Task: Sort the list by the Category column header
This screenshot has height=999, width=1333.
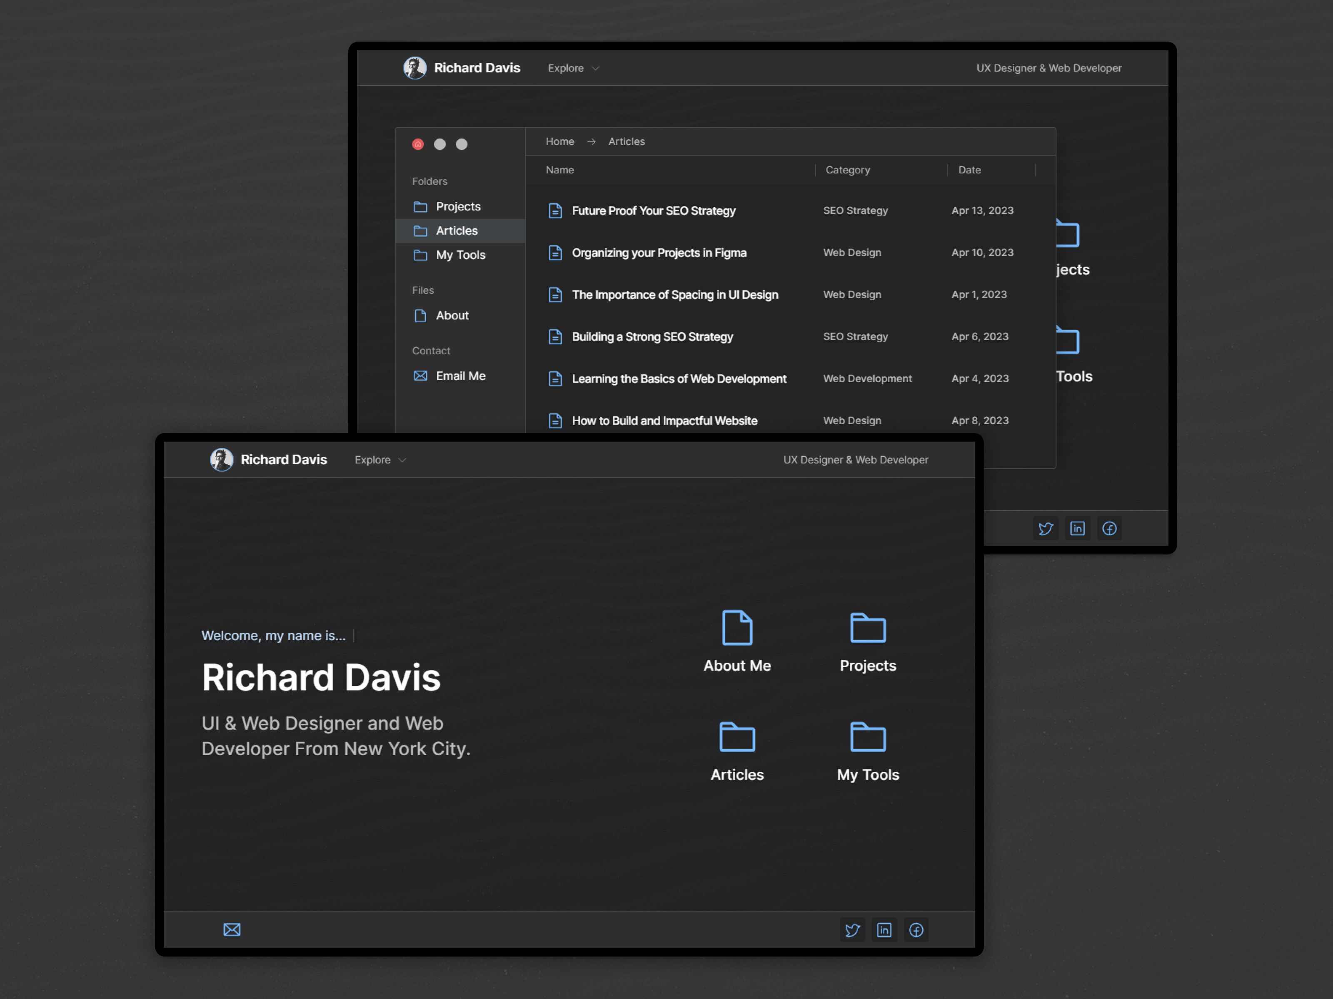Action: click(x=847, y=170)
